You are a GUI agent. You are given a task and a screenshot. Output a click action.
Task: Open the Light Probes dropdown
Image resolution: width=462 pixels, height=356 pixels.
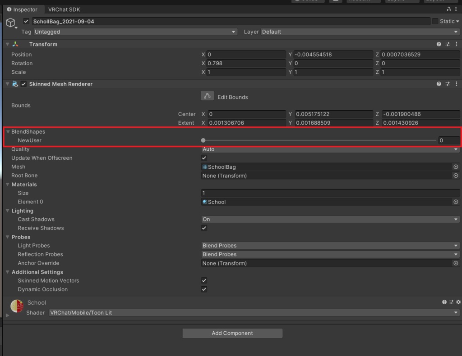pos(330,245)
